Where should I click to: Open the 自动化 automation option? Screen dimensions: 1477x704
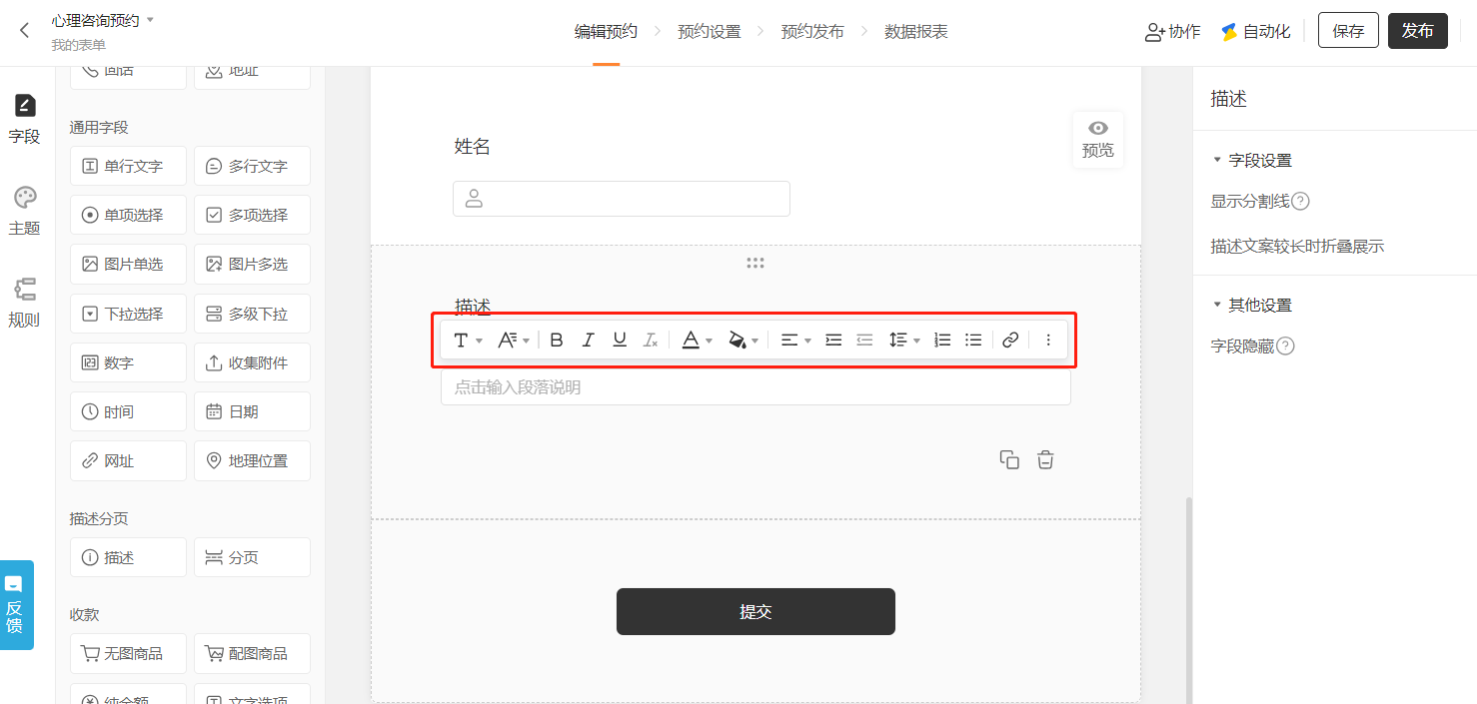click(x=1256, y=32)
